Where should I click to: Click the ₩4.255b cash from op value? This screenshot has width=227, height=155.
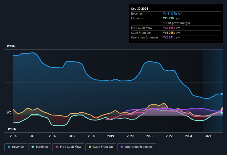(169, 33)
